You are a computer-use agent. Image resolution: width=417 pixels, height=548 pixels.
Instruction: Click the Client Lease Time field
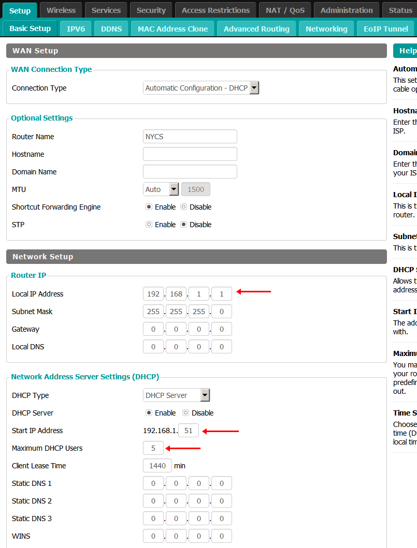coord(157,466)
